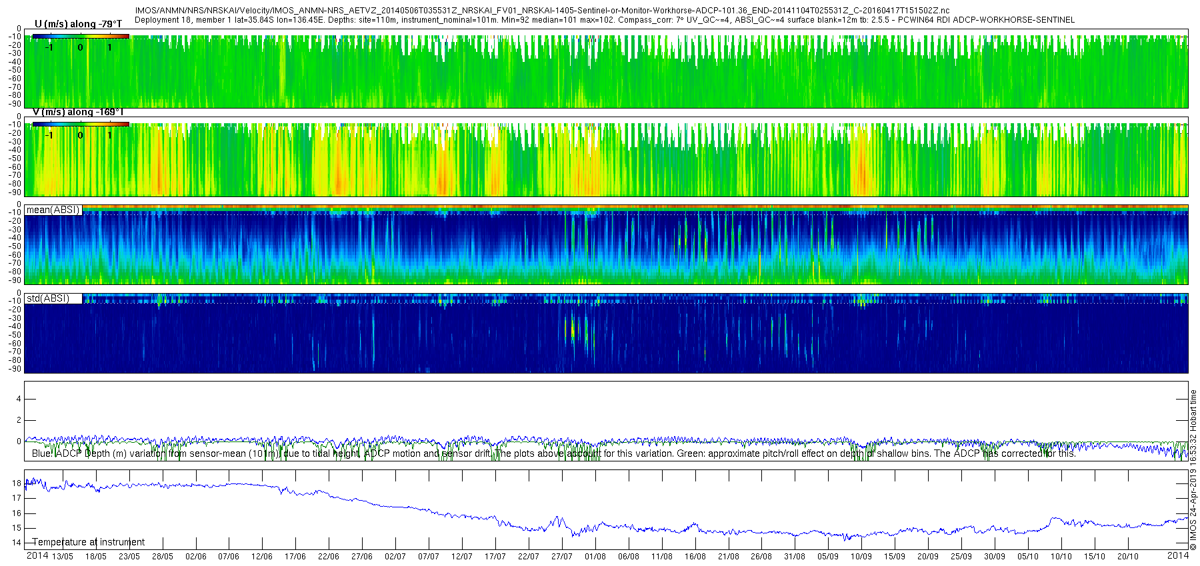Screen dimensions: 1200x566
Task: Click the 'Blue: ADCP Depth (m) variation' caption
Action: pos(553,453)
